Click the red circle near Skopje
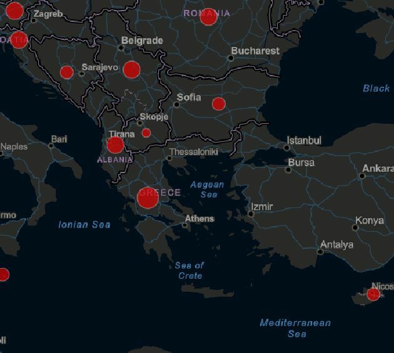This screenshot has width=394, height=353. coord(146,133)
